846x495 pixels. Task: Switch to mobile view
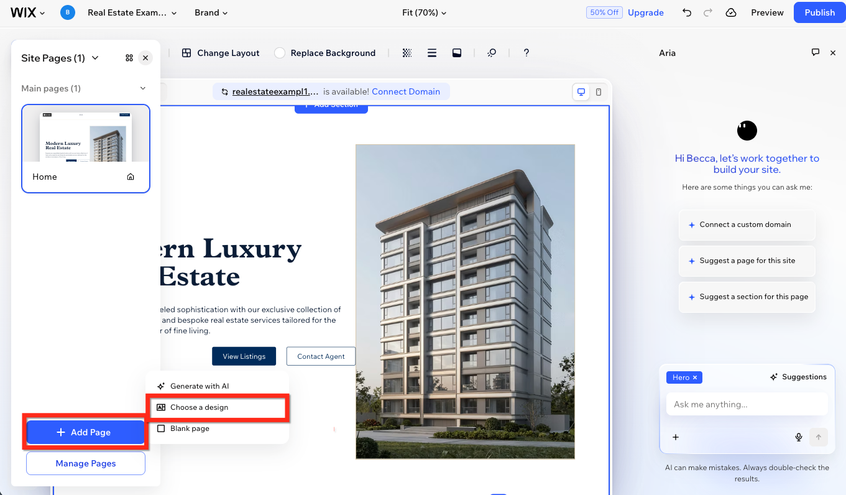tap(598, 92)
